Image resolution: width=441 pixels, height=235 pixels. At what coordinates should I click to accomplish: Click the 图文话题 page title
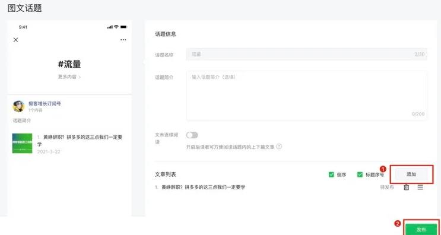click(x=25, y=8)
